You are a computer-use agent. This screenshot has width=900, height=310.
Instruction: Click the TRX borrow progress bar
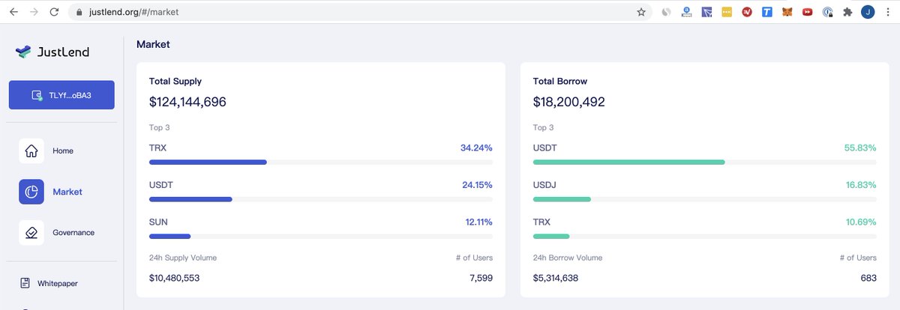click(705, 237)
